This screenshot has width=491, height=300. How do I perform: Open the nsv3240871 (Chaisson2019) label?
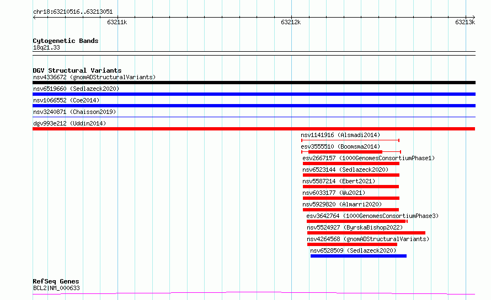(74, 112)
